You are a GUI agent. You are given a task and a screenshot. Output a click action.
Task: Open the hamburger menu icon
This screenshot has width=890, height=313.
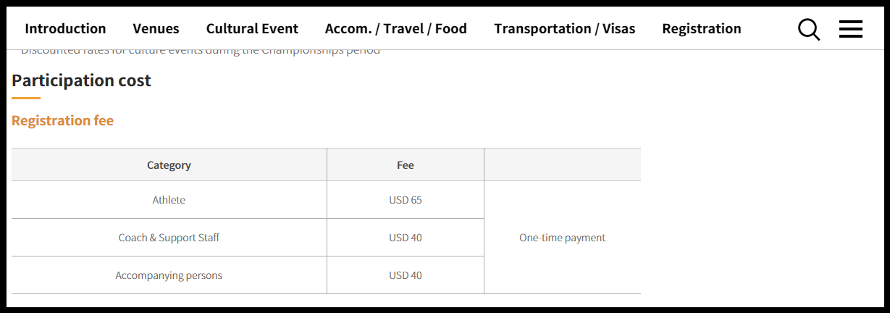pyautogui.click(x=850, y=29)
